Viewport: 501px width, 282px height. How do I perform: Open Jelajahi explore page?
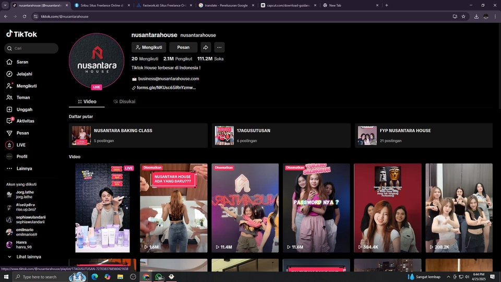19,74
